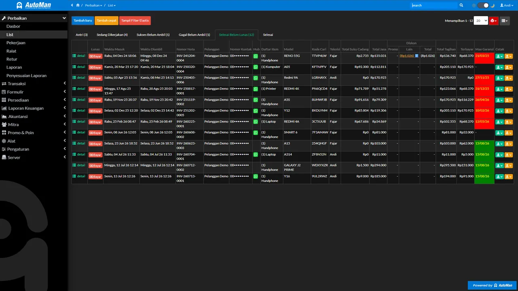The image size is (518, 291).
Task: Open Pekerjaan in the sidebar
Action: tap(34, 43)
